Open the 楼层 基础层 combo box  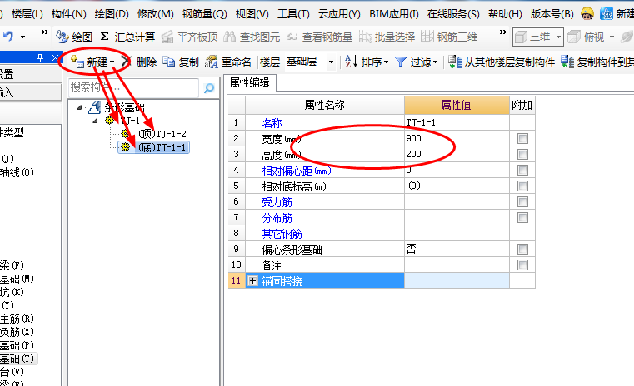click(310, 62)
